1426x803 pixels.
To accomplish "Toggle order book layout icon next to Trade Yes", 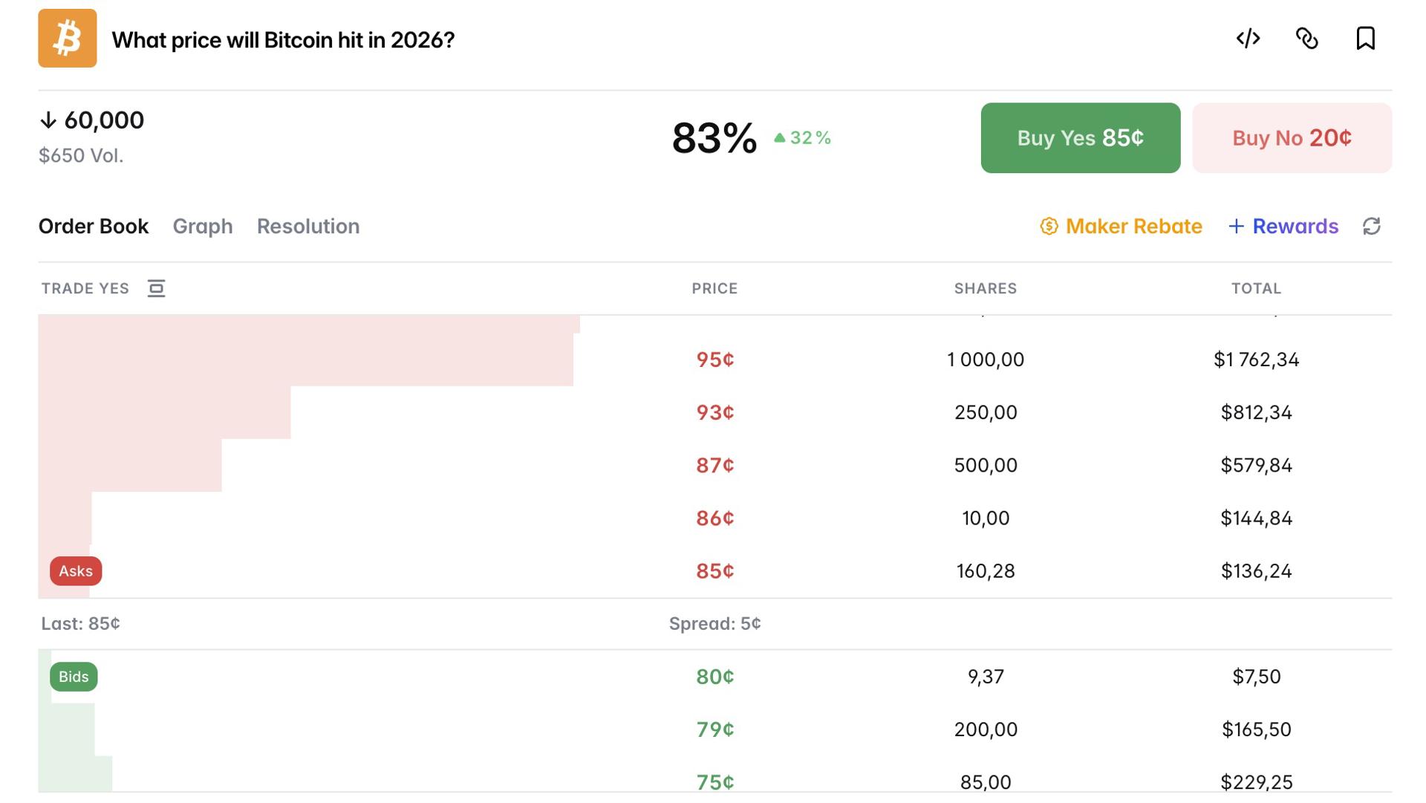I will (x=156, y=288).
